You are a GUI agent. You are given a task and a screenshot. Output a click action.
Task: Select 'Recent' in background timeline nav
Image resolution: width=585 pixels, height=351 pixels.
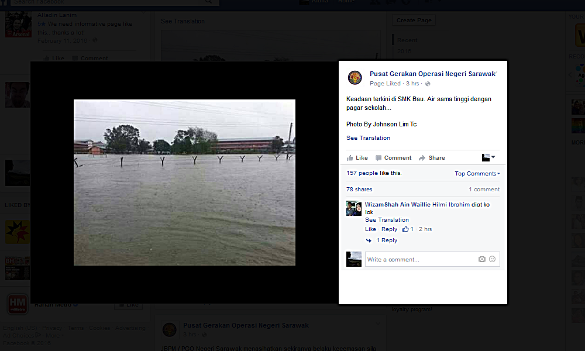point(407,40)
